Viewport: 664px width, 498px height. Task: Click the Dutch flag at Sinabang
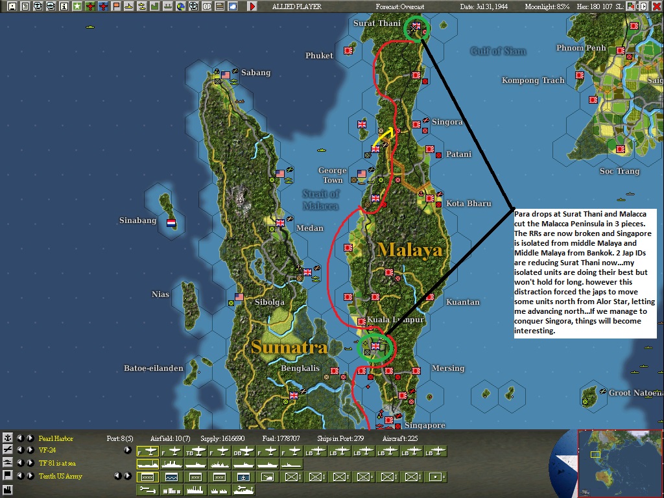pyautogui.click(x=171, y=223)
